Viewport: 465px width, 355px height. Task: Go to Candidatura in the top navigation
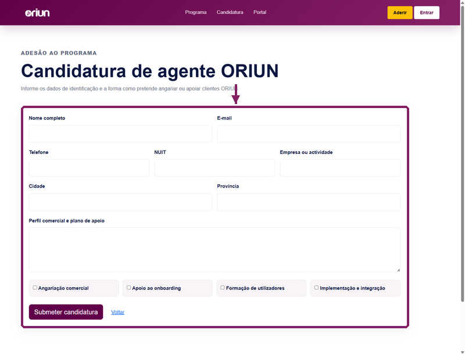230,12
